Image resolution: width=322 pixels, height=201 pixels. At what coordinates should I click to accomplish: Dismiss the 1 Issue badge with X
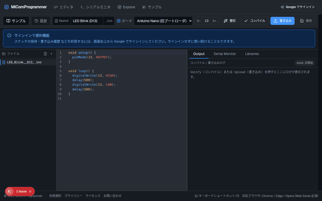click(30, 191)
